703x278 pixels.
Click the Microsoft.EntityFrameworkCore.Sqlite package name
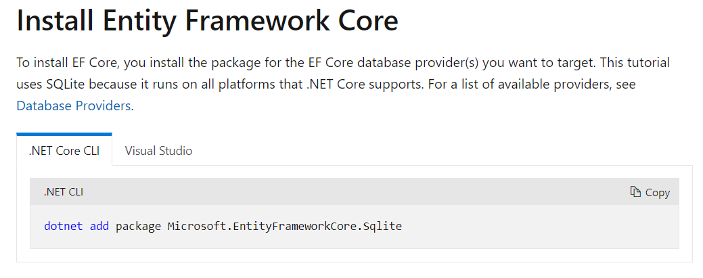tap(284, 226)
